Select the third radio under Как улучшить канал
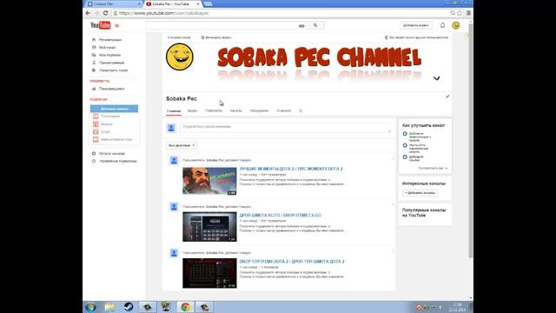Viewport: 556px width, 313px height. tap(405, 156)
